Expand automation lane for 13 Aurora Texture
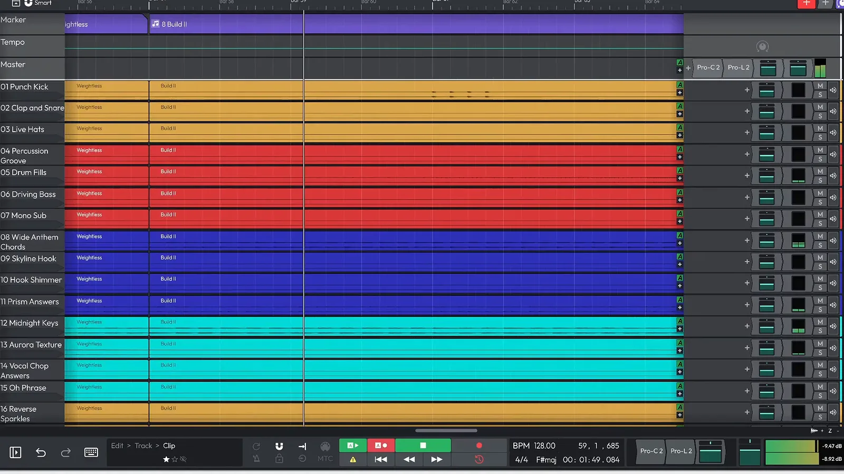 point(679,351)
